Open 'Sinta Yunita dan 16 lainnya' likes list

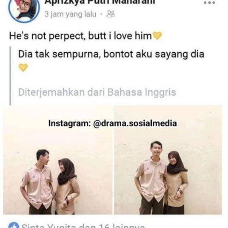(83, 225)
